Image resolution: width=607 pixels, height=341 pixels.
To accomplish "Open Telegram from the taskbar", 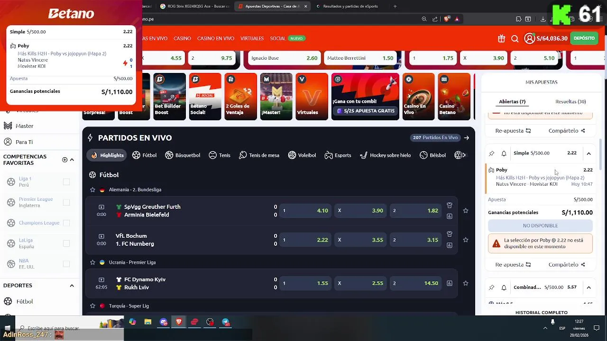I will tap(226, 322).
